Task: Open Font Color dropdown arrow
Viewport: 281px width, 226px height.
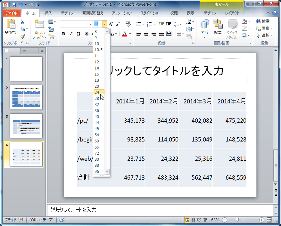Action: click(130, 34)
